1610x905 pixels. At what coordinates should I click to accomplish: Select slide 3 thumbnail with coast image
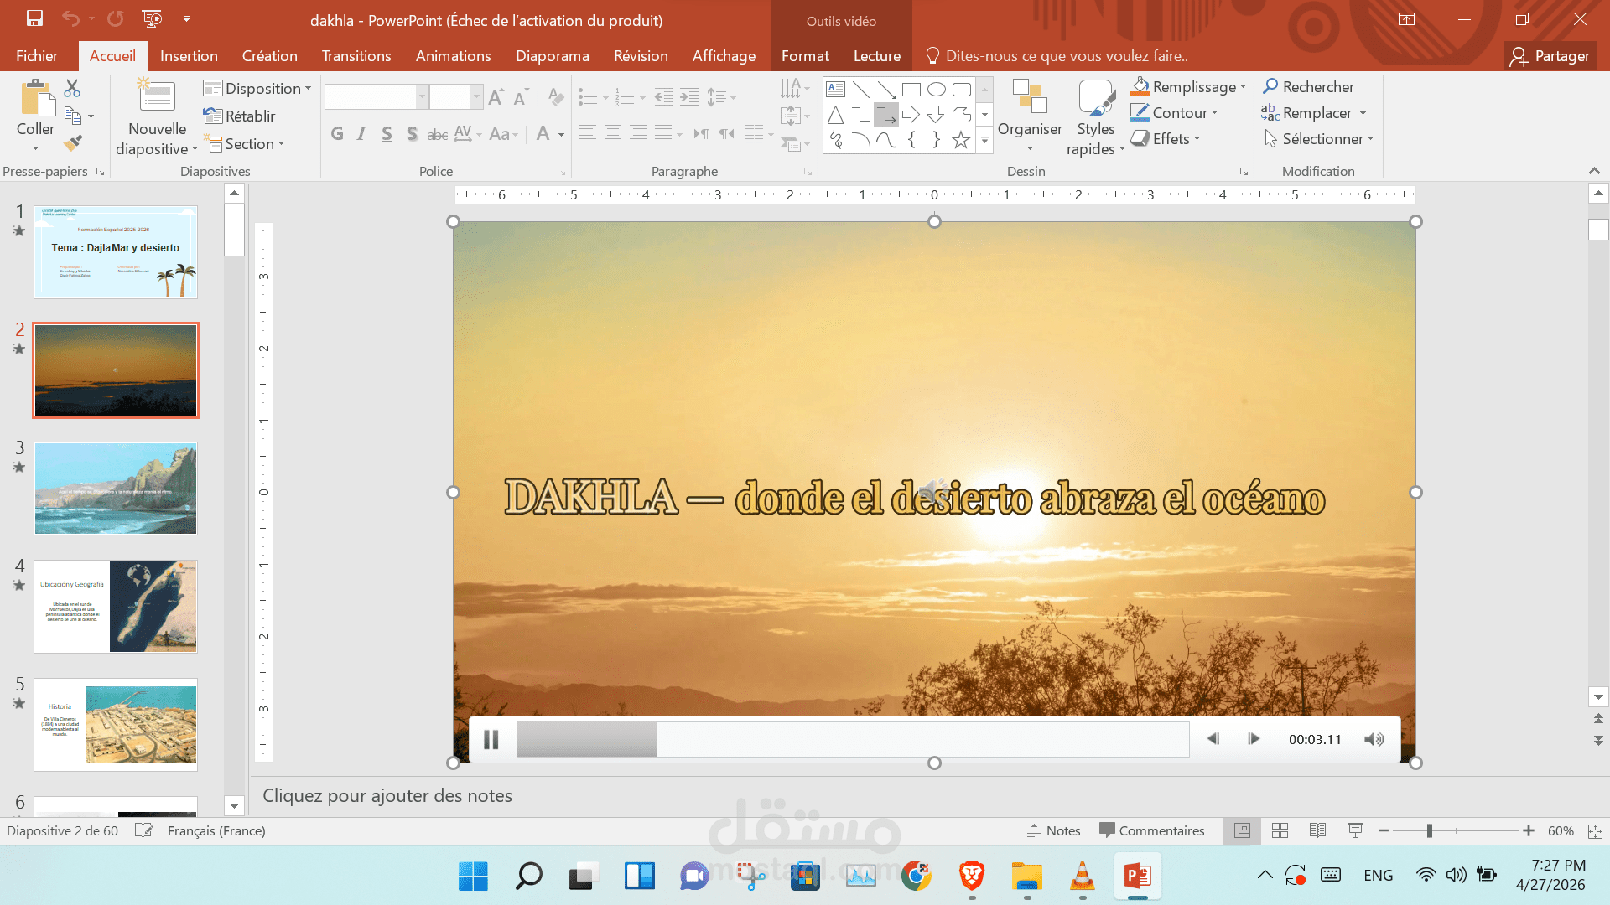tap(116, 489)
